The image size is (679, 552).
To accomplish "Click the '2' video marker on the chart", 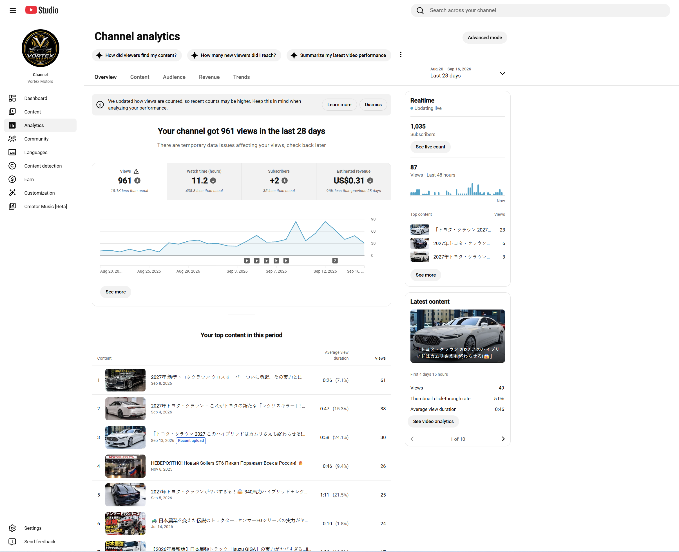I will coord(335,261).
